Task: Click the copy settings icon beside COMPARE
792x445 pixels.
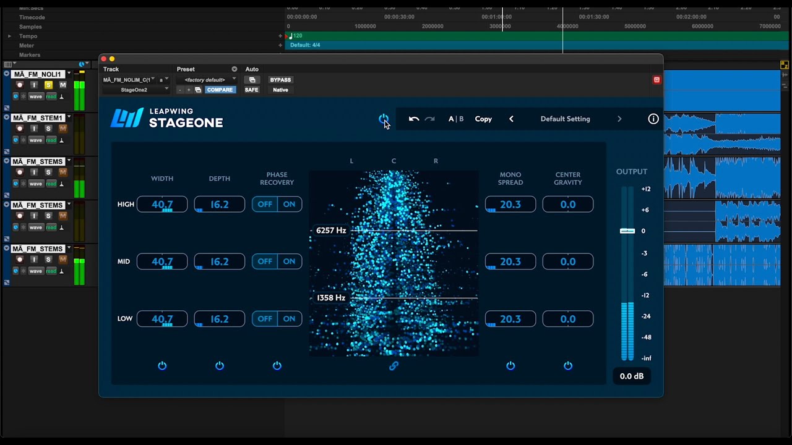Action: click(198, 90)
